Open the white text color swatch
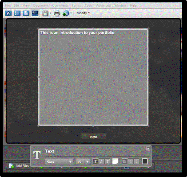The height and width of the screenshot is (177, 187). [115, 161]
